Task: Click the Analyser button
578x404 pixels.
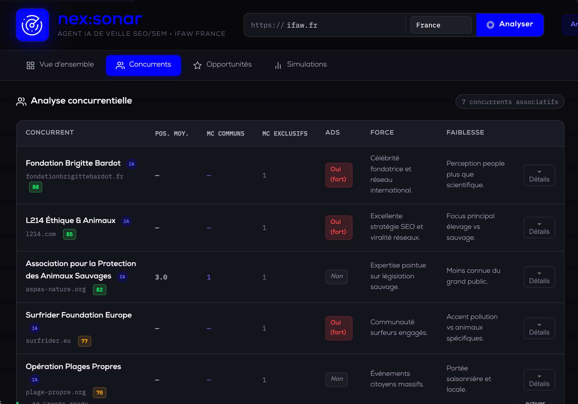Action: pyautogui.click(x=510, y=25)
